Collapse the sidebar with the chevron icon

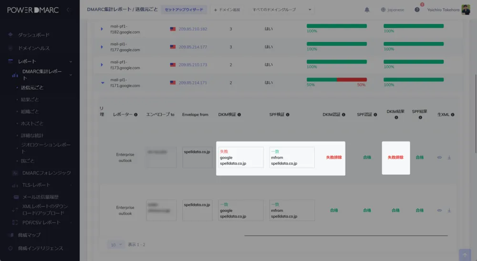pyautogui.click(x=68, y=10)
